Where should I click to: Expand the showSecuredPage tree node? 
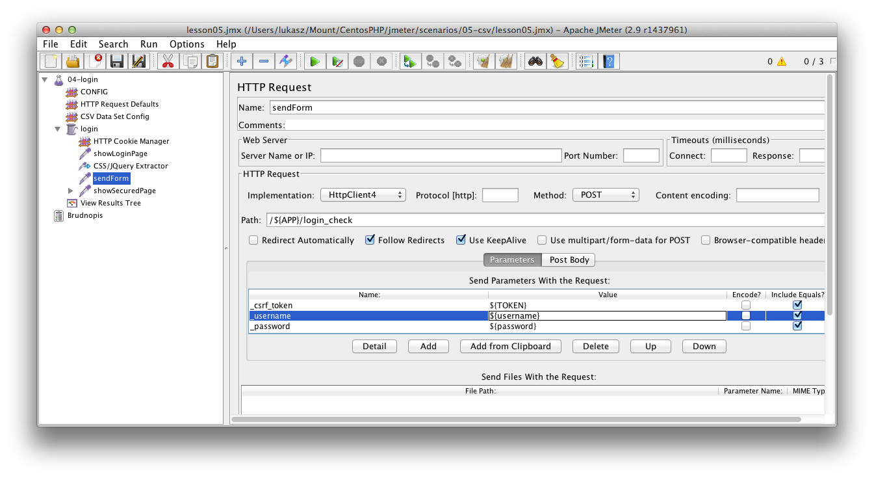(71, 191)
